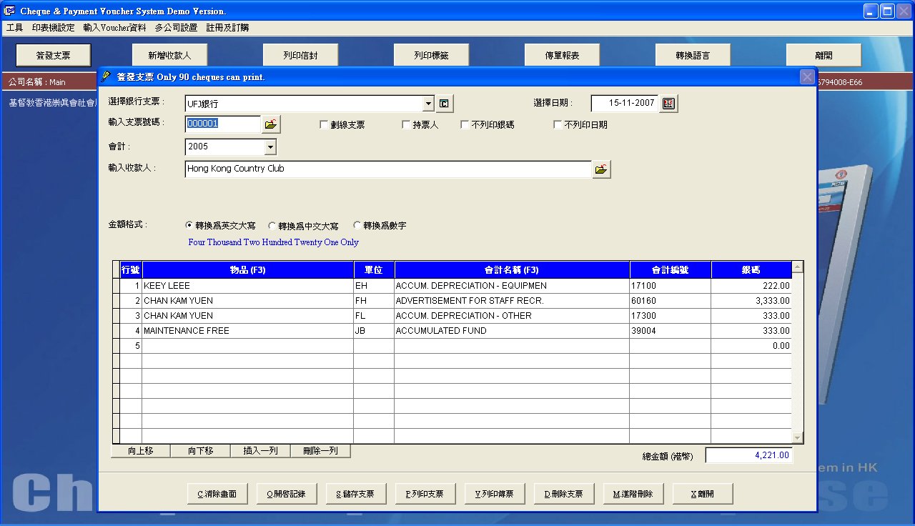
Task: Click the cheque number input field
Action: [x=222, y=124]
